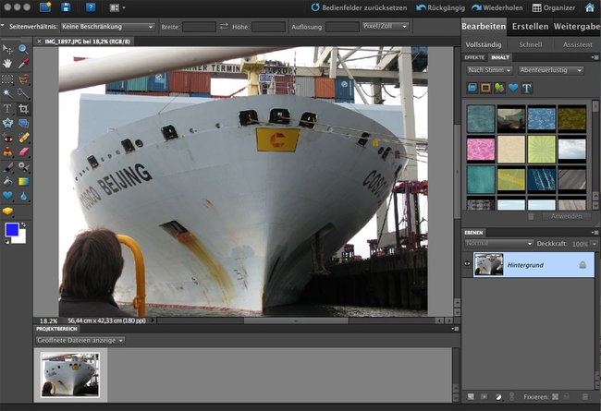Swap Breite and Höhe values
Image resolution: width=601 pixels, height=411 pixels.
coord(224,27)
